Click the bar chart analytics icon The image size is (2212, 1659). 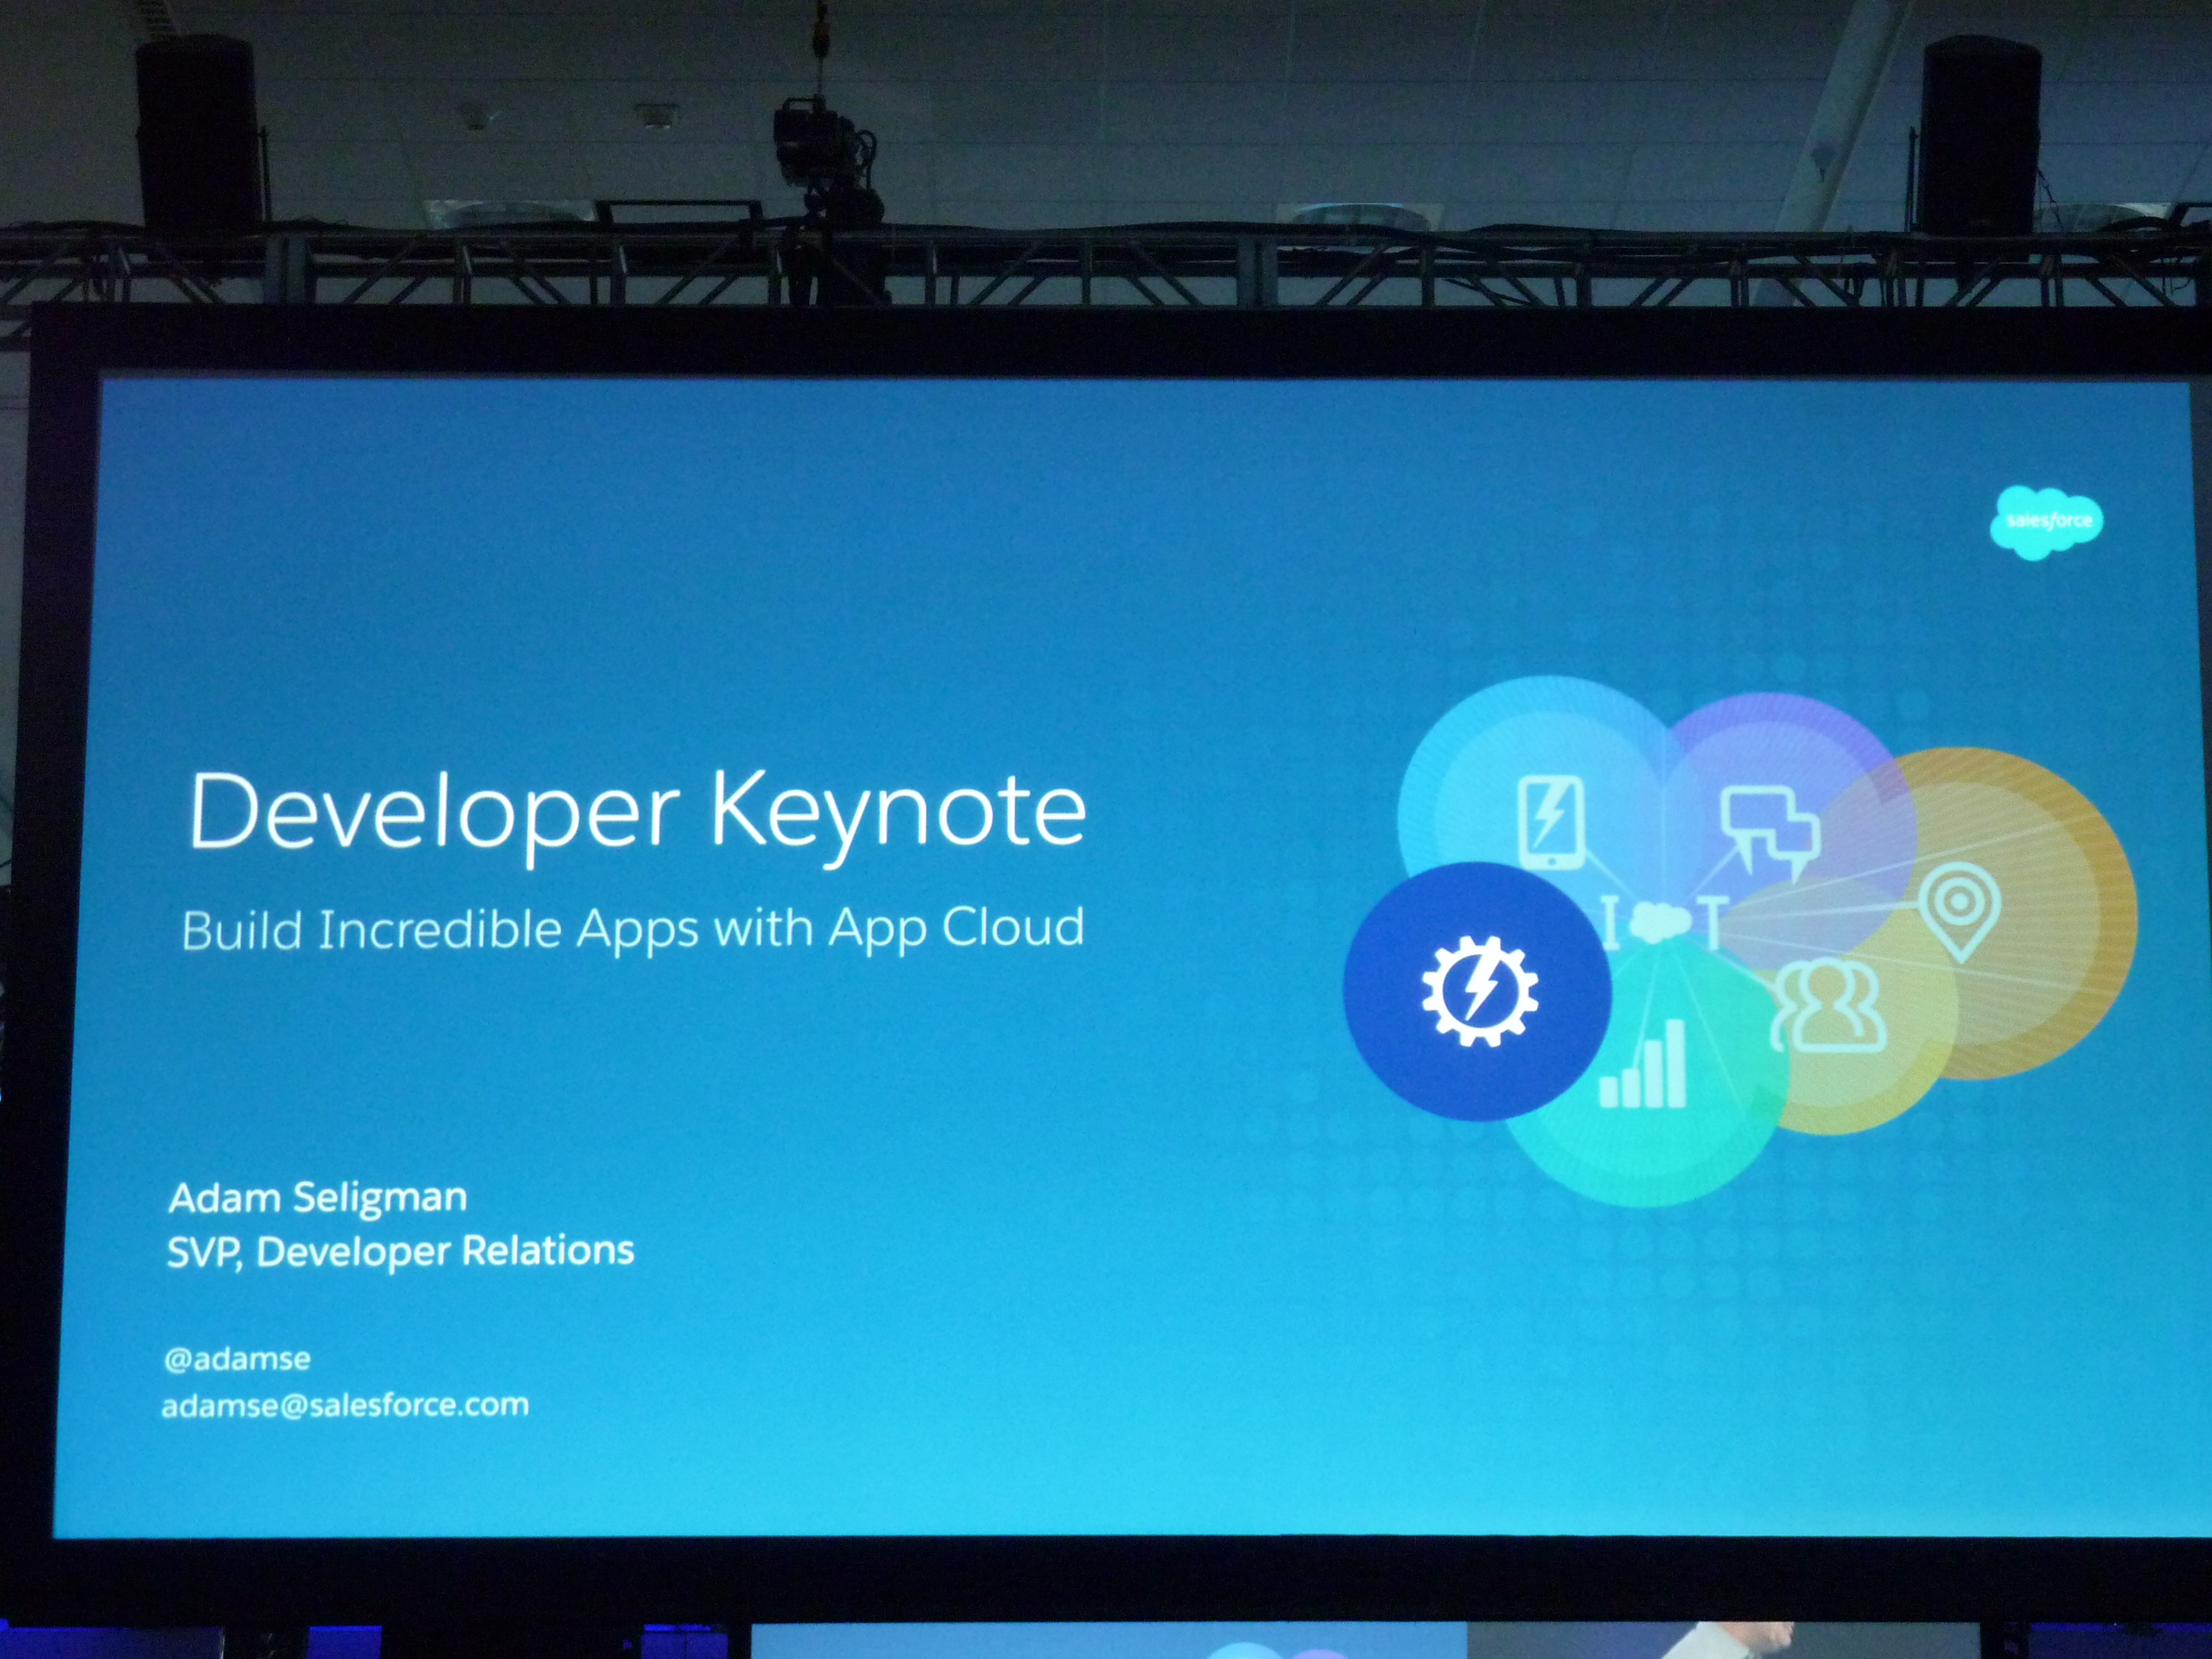pyautogui.click(x=1643, y=1064)
